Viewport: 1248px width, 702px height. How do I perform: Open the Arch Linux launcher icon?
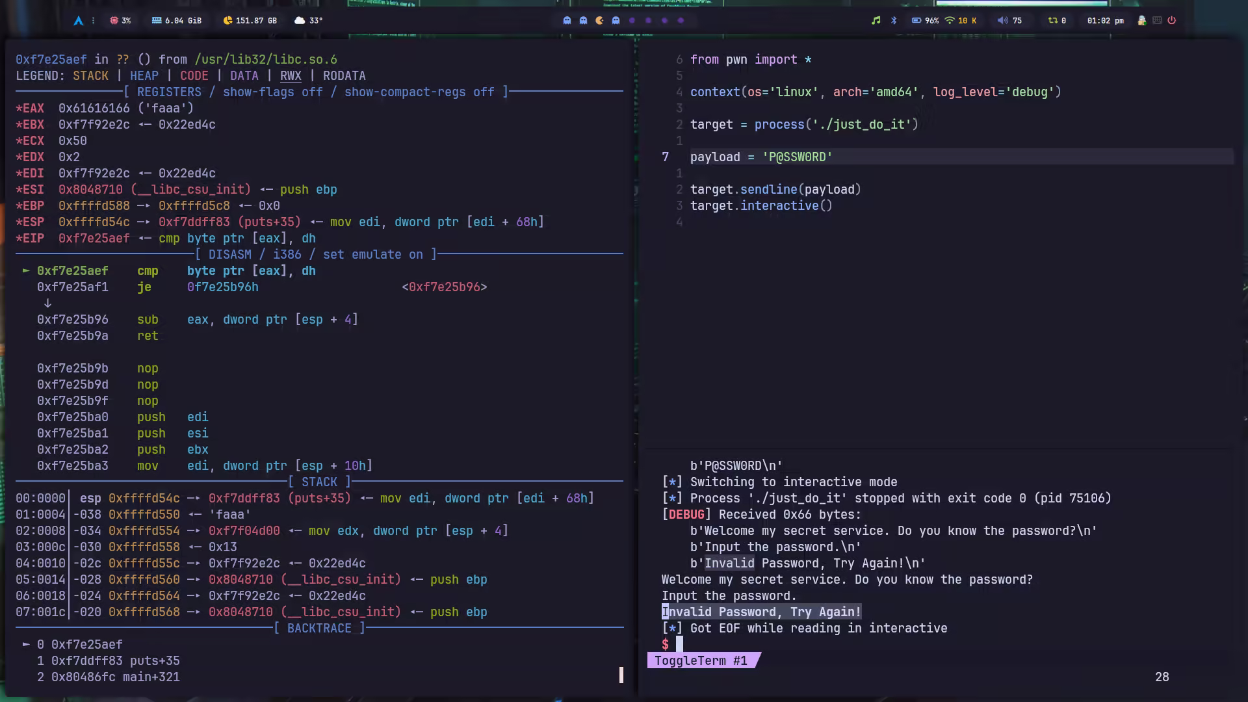coord(78,21)
